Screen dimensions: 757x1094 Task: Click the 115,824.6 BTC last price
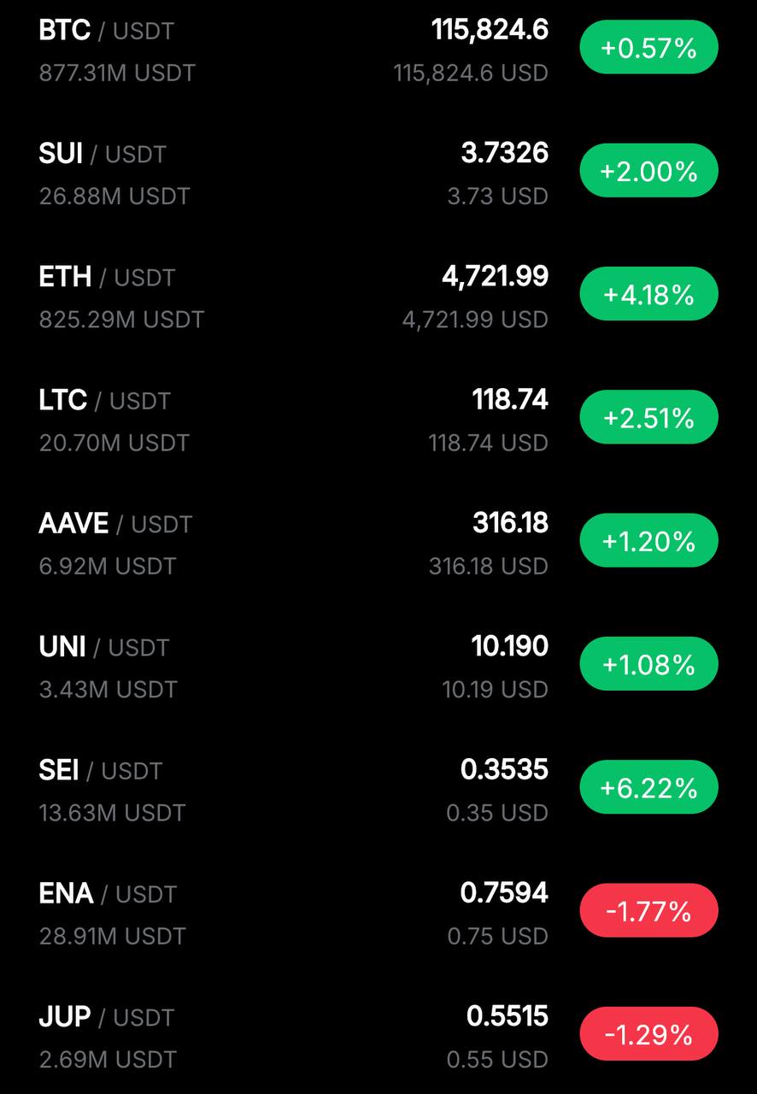click(x=490, y=31)
